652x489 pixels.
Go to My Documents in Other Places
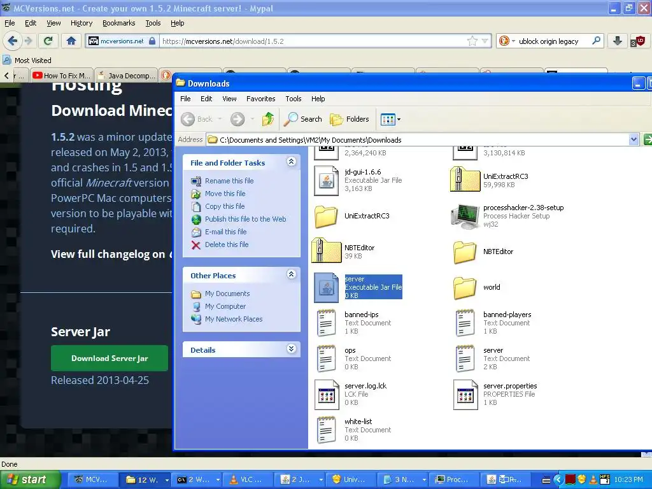click(x=227, y=294)
